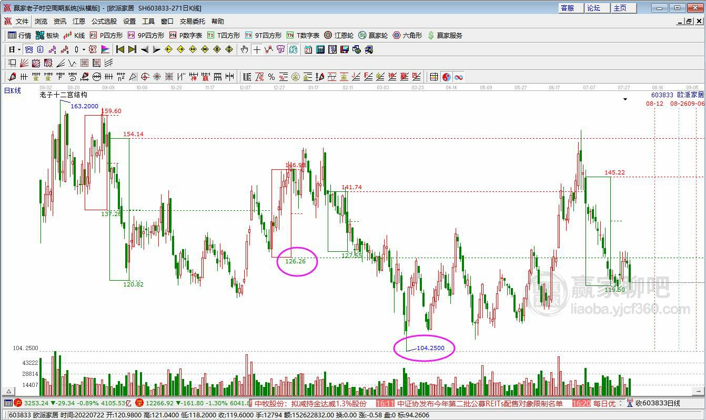Image resolution: width=706 pixels, height=420 pixels.
Task: Select the red fan lines drawing tool
Action: (24, 63)
